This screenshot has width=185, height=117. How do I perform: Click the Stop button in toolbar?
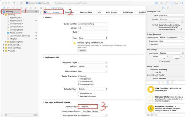tap(21, 3)
